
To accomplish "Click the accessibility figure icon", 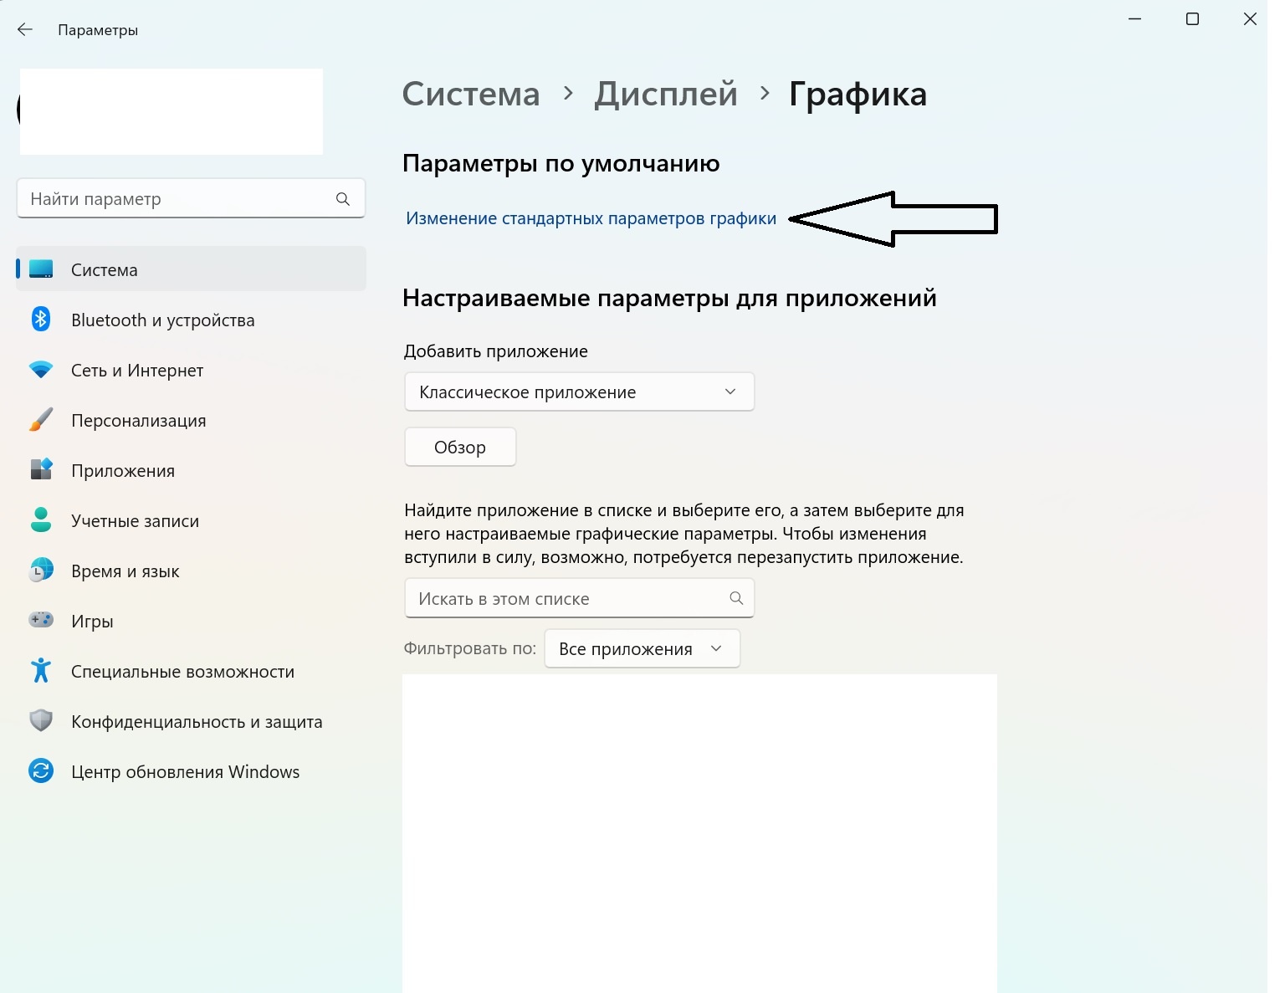I will tap(41, 671).
